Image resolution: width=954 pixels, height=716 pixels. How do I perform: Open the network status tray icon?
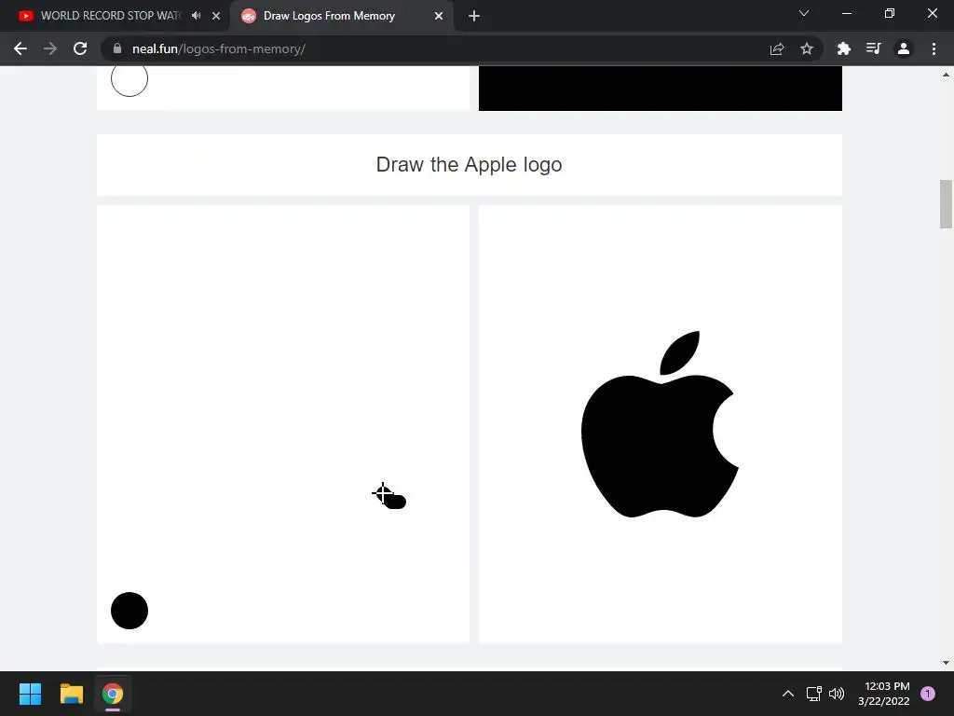point(813,694)
